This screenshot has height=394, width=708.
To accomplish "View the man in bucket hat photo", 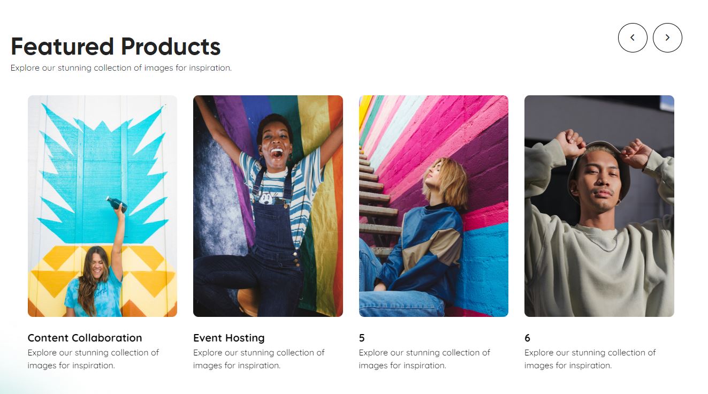I will 599,206.
